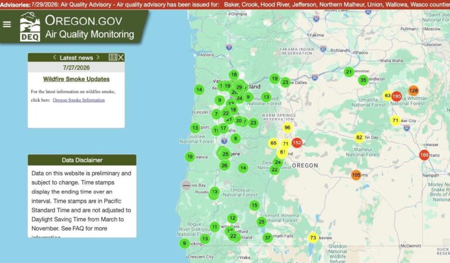Show previous news item arrow

pyautogui.click(x=54, y=57)
